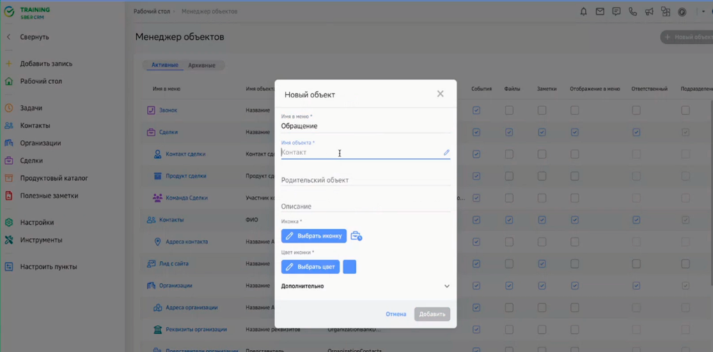Click the Задачи clock icon in sidebar
This screenshot has height=352, width=713.
coord(8,108)
